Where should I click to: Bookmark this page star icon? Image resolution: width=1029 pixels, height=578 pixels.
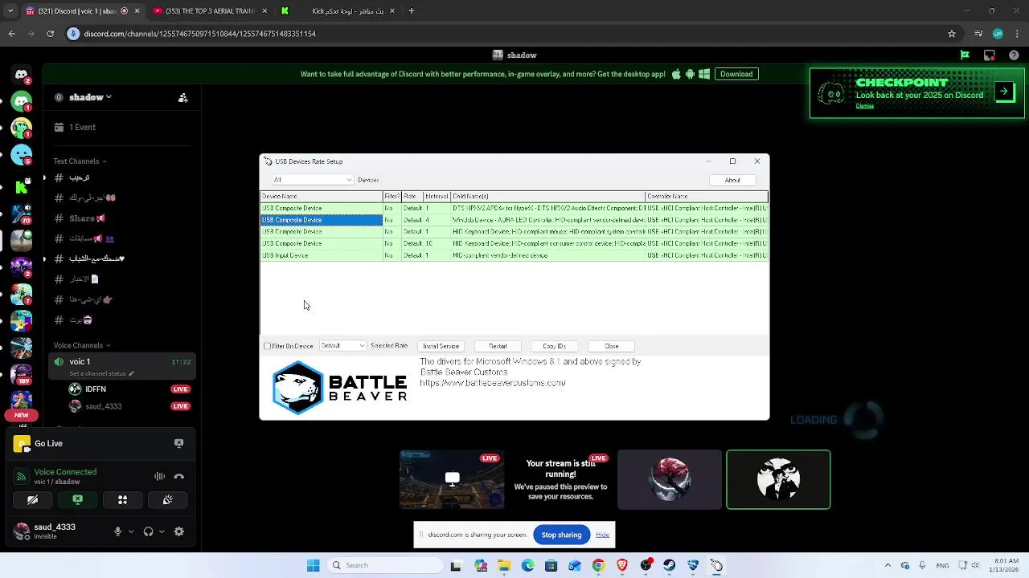(952, 34)
